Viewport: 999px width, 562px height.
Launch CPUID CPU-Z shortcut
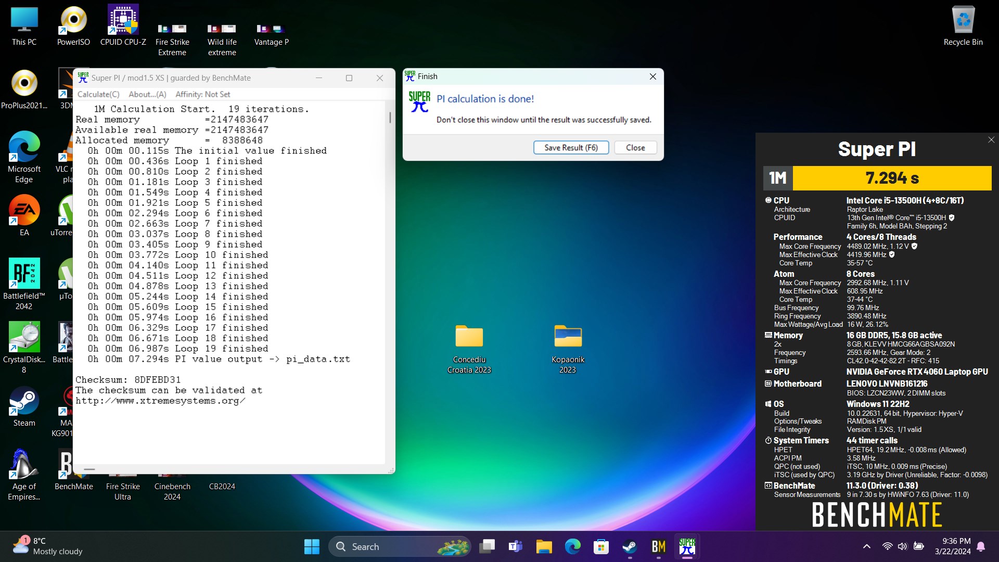tap(123, 26)
